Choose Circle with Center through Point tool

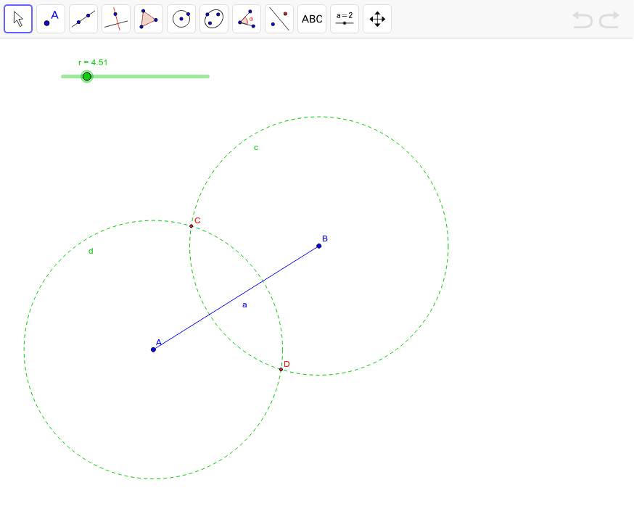(181, 19)
